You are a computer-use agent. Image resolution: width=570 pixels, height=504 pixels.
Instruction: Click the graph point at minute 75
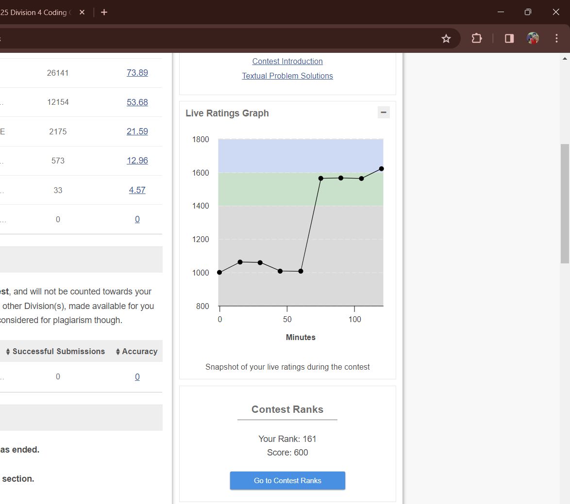pos(321,179)
